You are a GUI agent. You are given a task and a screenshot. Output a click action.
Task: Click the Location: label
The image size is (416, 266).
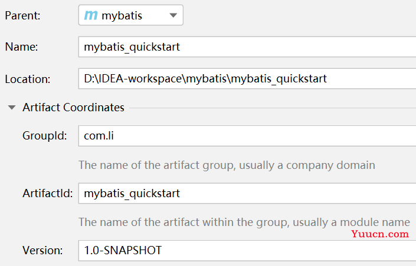tap(28, 79)
